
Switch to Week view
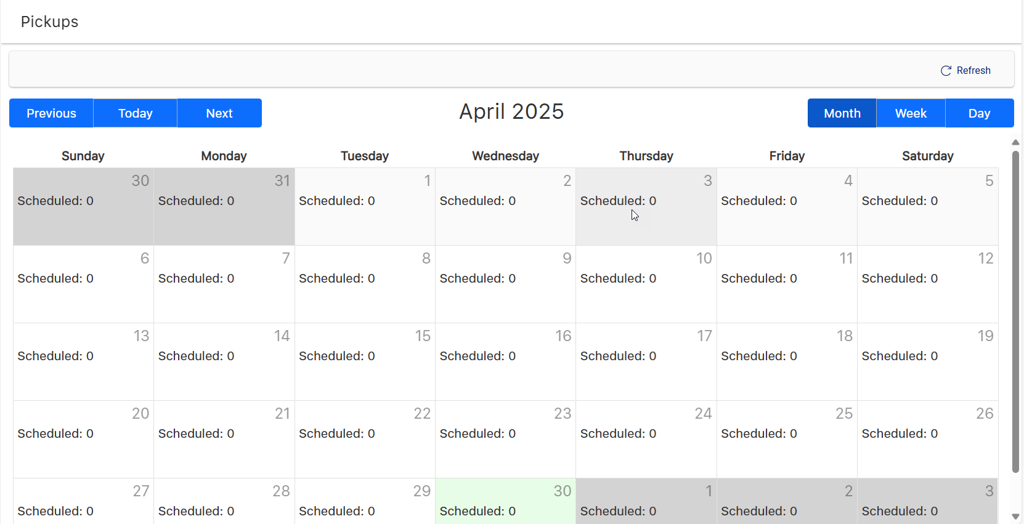coord(910,113)
